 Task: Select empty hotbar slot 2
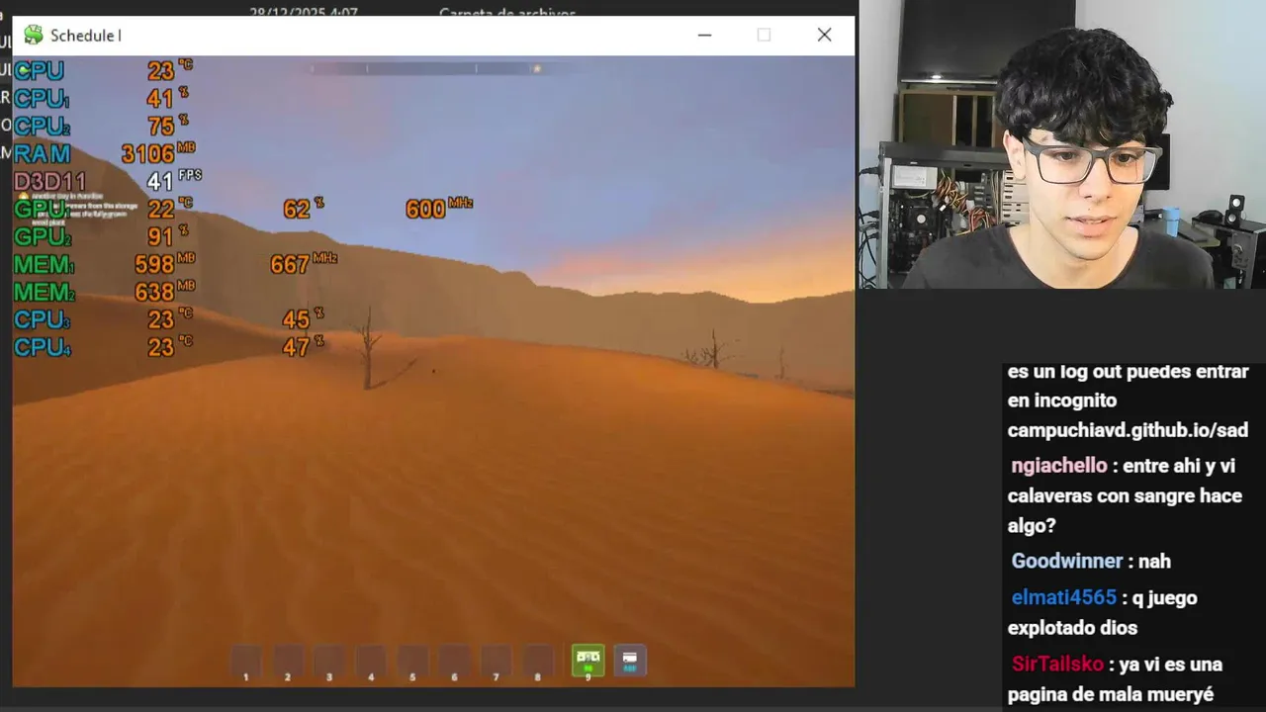click(x=288, y=661)
